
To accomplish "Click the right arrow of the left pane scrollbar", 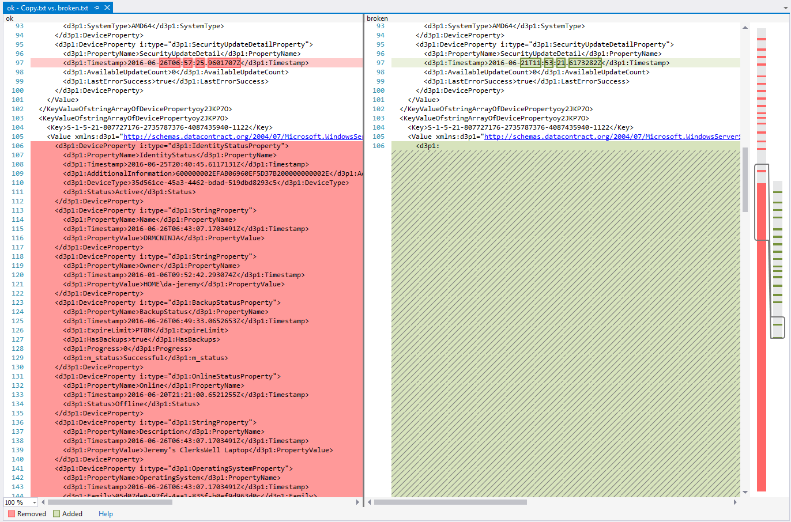I will point(357,502).
